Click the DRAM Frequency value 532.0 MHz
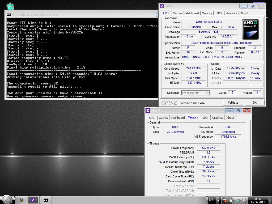 point(208,148)
